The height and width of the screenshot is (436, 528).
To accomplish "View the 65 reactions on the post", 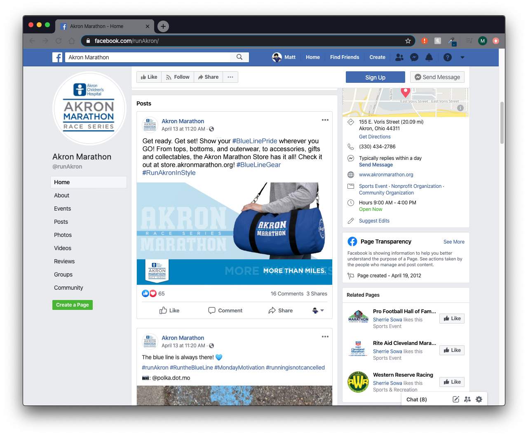I will click(x=153, y=293).
